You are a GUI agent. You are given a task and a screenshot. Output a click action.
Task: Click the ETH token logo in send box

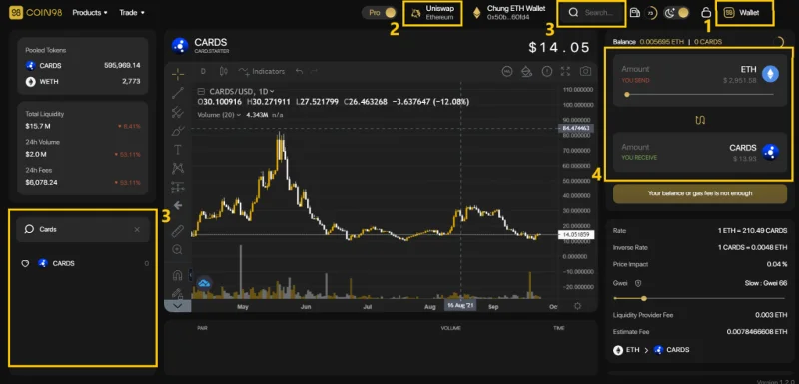coord(770,74)
